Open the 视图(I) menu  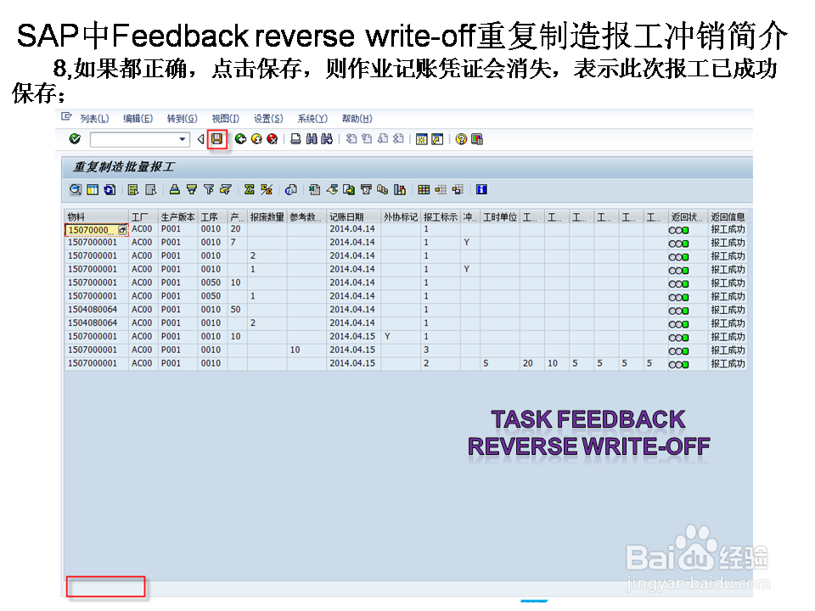pyautogui.click(x=225, y=119)
